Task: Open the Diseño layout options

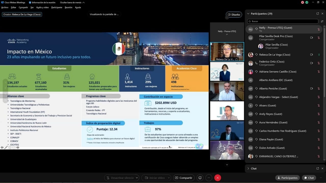Action: (234, 14)
